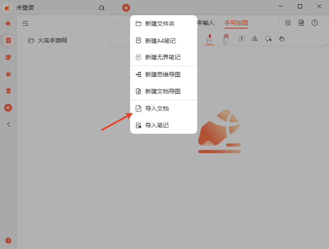Select the red pen tool
This screenshot has width=329, height=249.
point(209,39)
